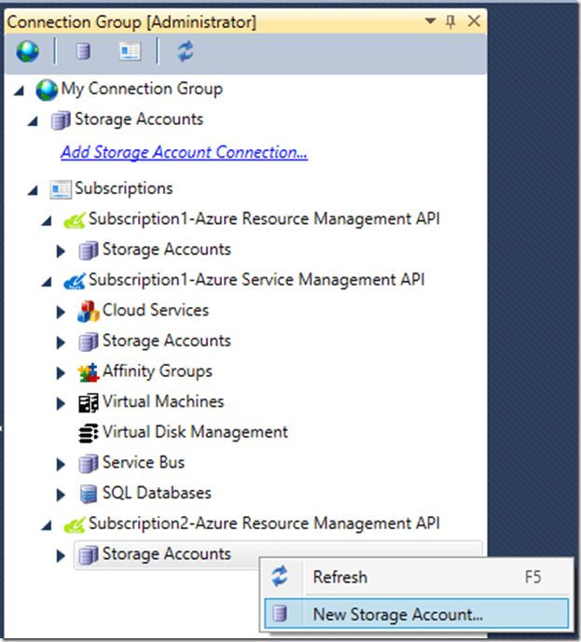Click the SQL Databases icon
581x642 pixels.
coord(89,494)
